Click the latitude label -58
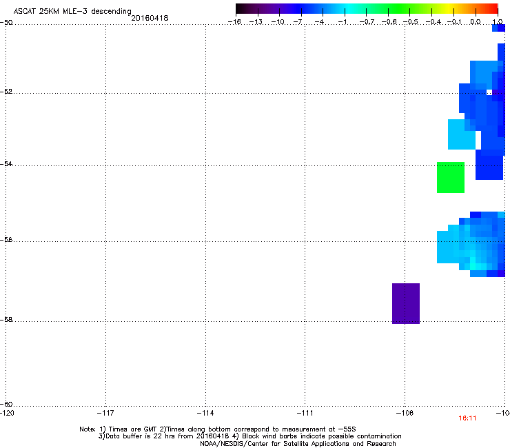This screenshot has width=510, height=448. click(6, 320)
